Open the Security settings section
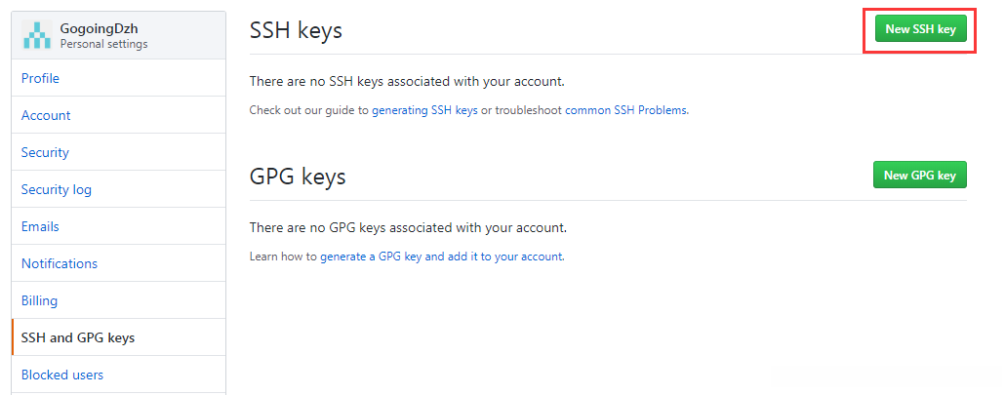1005x395 pixels. pos(45,152)
